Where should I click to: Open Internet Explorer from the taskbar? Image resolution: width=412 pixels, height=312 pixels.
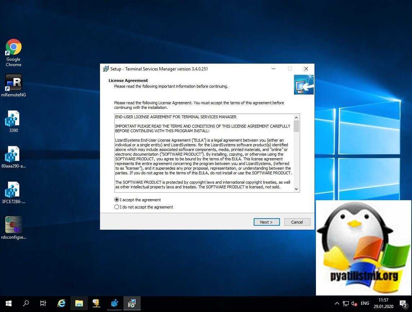(62, 303)
